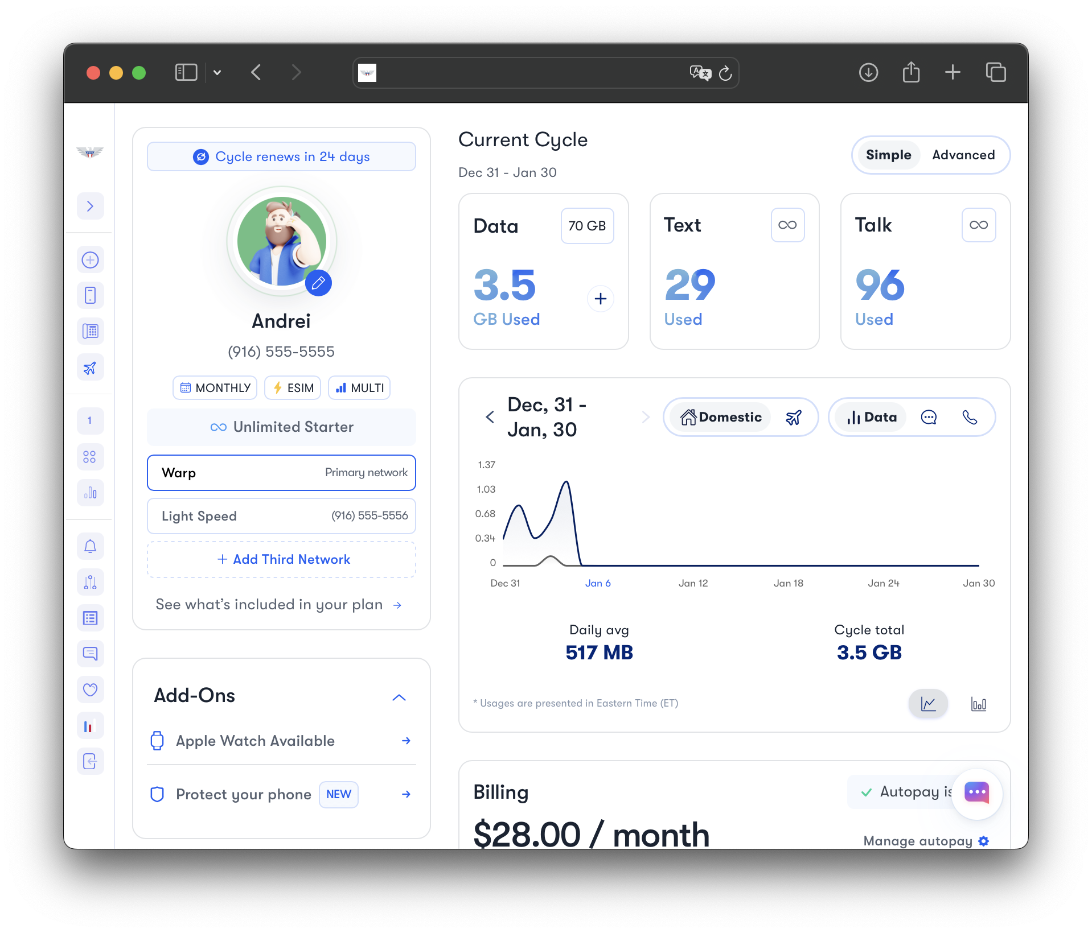Open See what's included in your plan
Screen dimensions: 1092x933
pyautogui.click(x=278, y=604)
